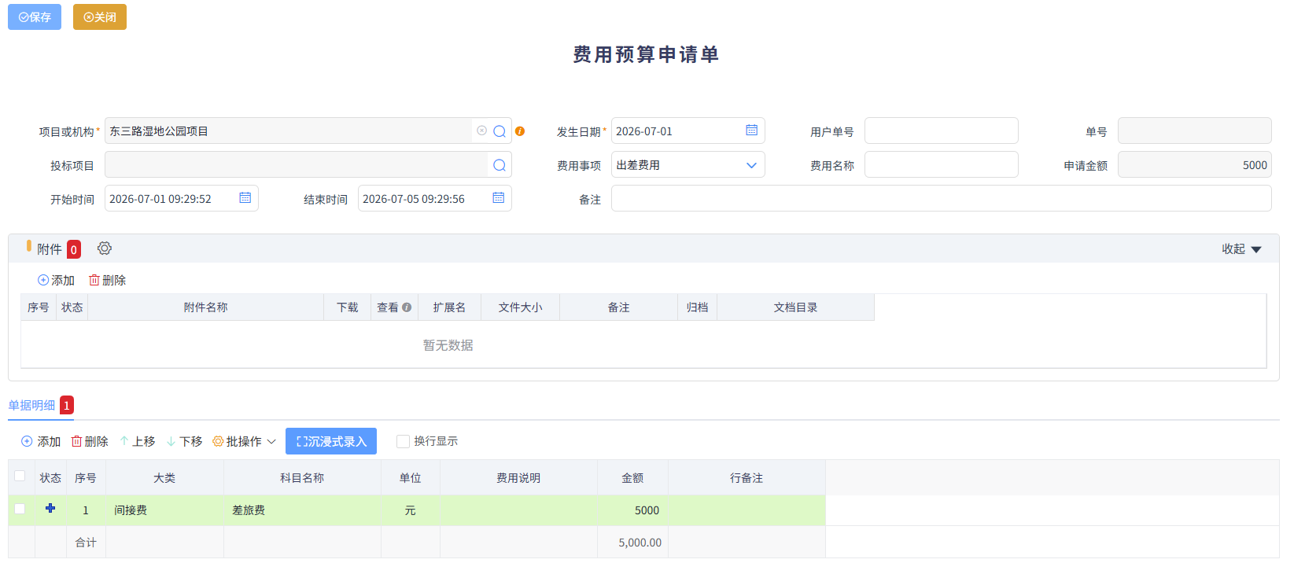Click the 单号 field

1195,131
